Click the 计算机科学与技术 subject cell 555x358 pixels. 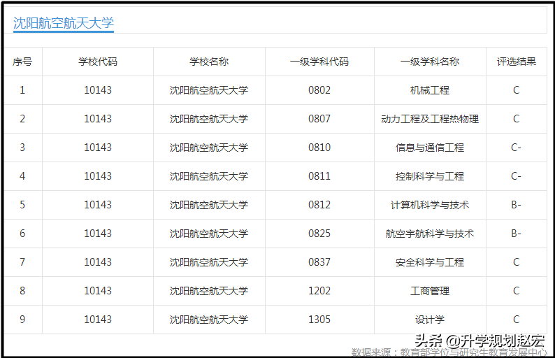click(x=430, y=205)
